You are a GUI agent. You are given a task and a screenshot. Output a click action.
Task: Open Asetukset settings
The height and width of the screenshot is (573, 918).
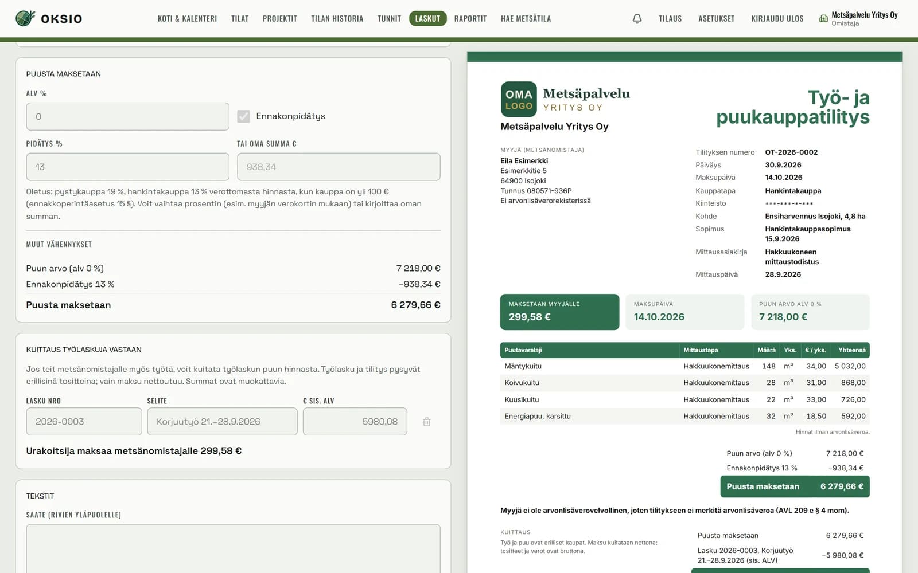point(716,19)
